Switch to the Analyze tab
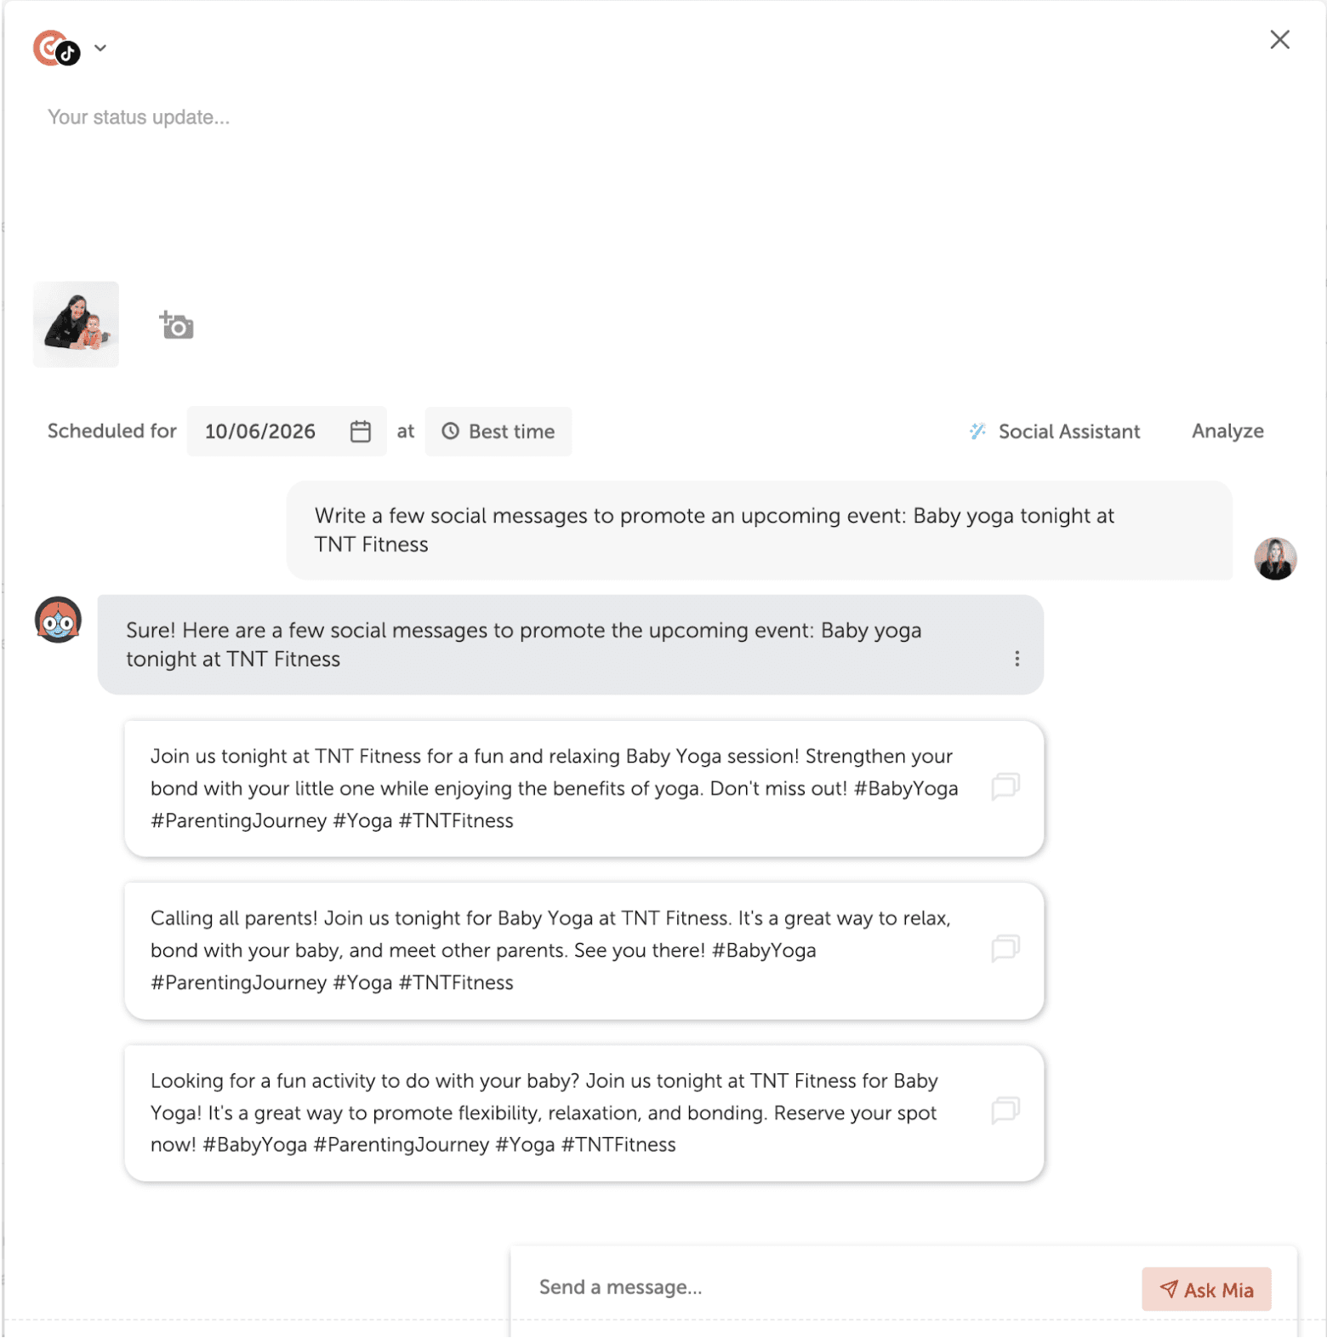This screenshot has height=1338, width=1327. click(x=1227, y=432)
